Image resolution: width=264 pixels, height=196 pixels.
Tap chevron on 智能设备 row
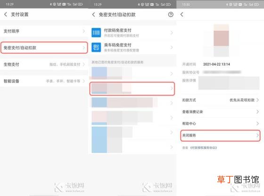tap(84, 81)
